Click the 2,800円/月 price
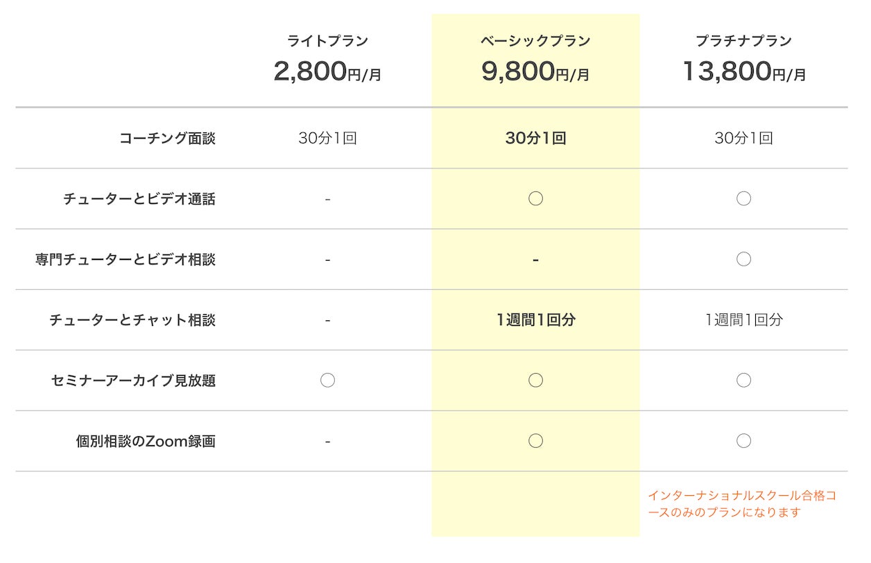This screenshot has width=871, height=563. pos(327,71)
